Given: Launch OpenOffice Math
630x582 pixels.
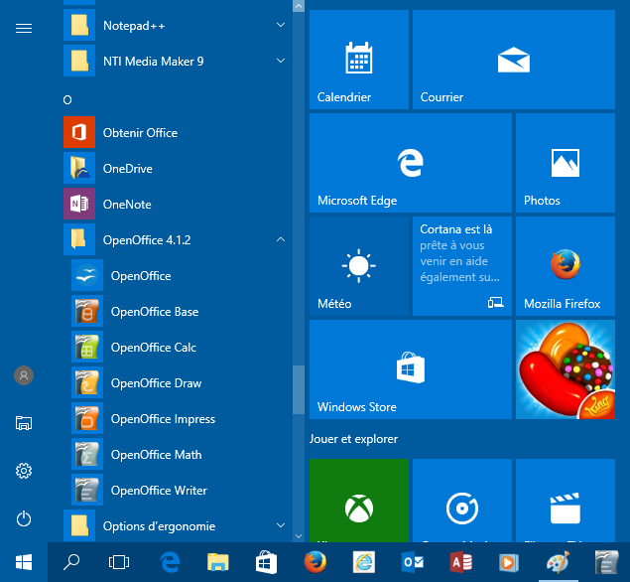Looking at the screenshot, I should point(180,455).
